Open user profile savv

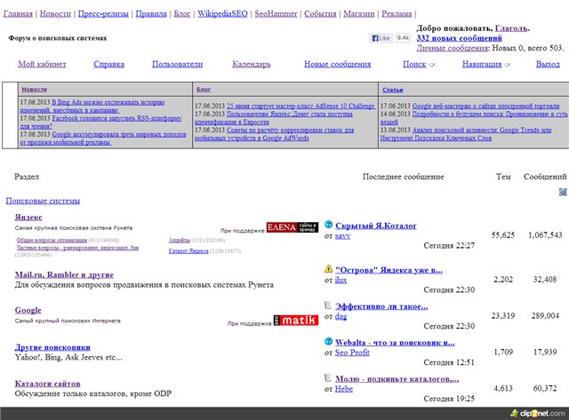tap(343, 234)
